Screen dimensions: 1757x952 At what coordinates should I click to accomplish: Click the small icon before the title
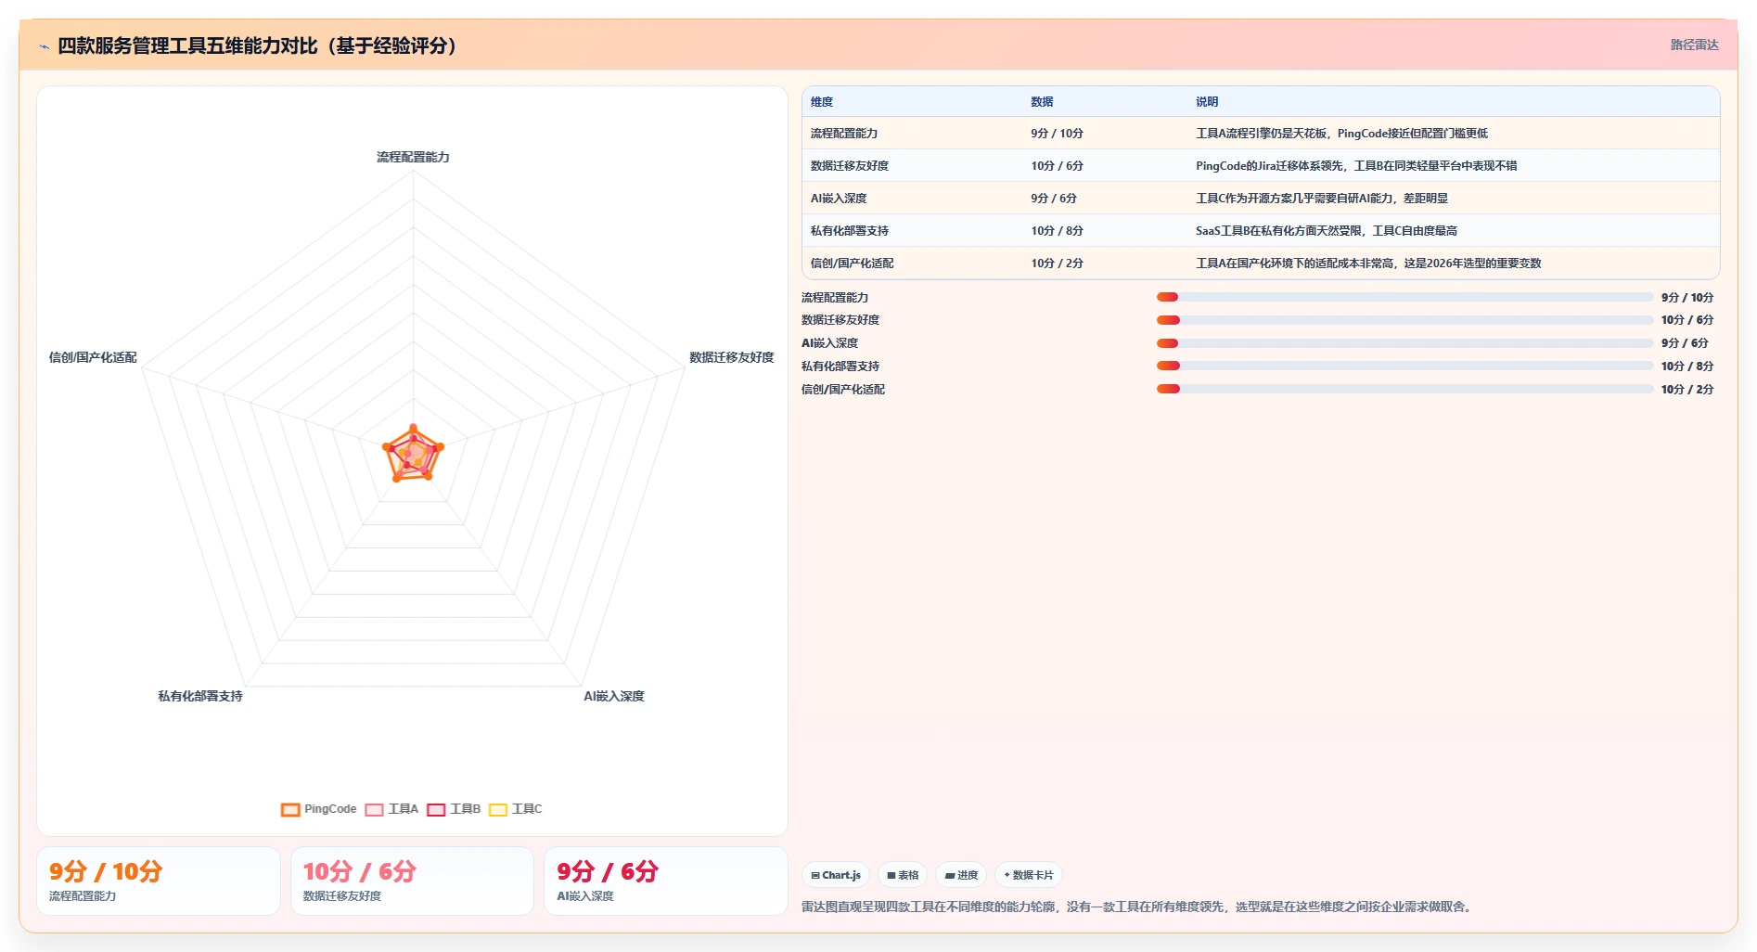[x=44, y=46]
